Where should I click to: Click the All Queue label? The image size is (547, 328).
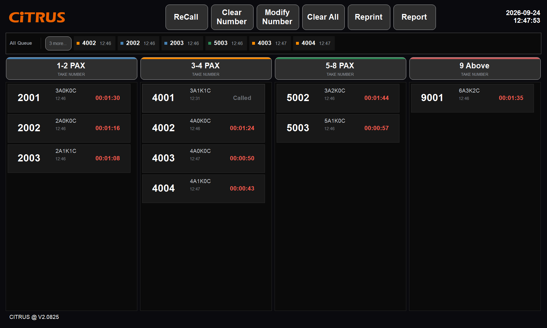tap(21, 43)
